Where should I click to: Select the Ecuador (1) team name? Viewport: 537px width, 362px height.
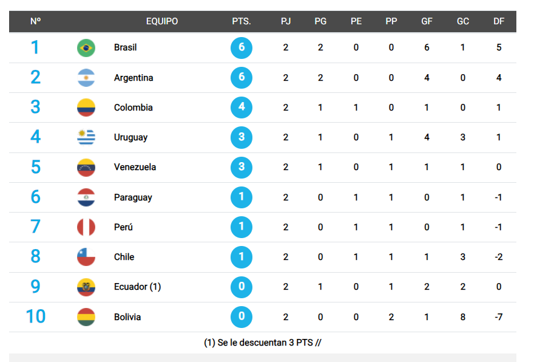pyautogui.click(x=137, y=287)
